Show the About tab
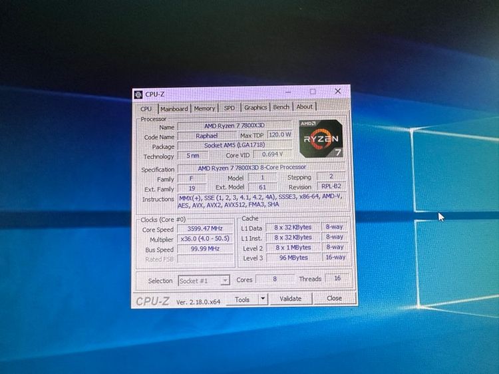The height and width of the screenshot is (374, 499). (305, 106)
